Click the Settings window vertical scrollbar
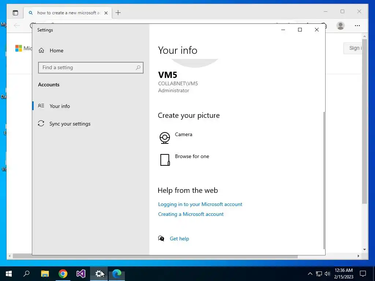Image resolution: width=375 pixels, height=281 pixels. point(324,180)
